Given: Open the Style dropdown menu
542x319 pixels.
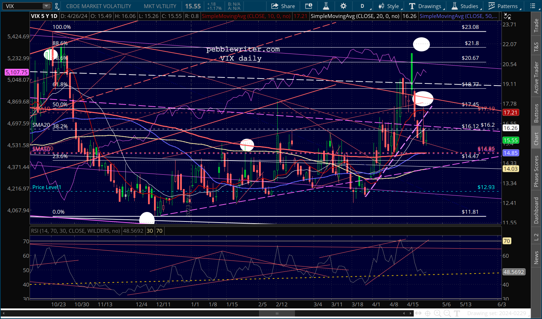Looking at the screenshot, I should (389, 6).
